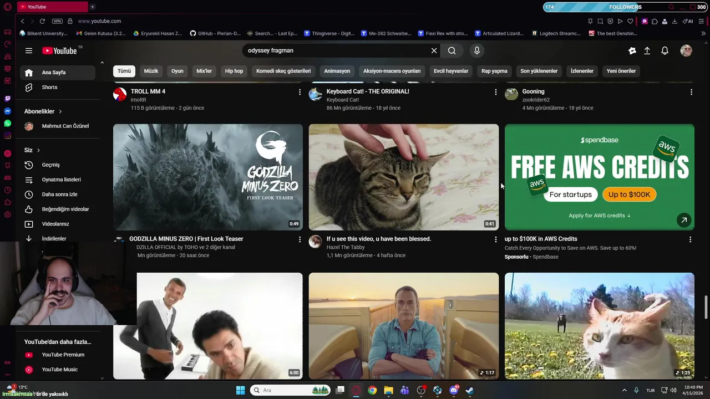Open options for the Spendbase ad
The height and width of the screenshot is (399, 710).
coord(690,239)
